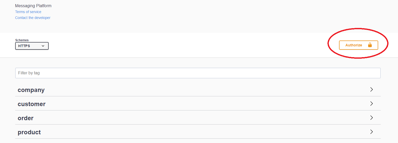Click the Messaging Platform description text

[33, 6]
